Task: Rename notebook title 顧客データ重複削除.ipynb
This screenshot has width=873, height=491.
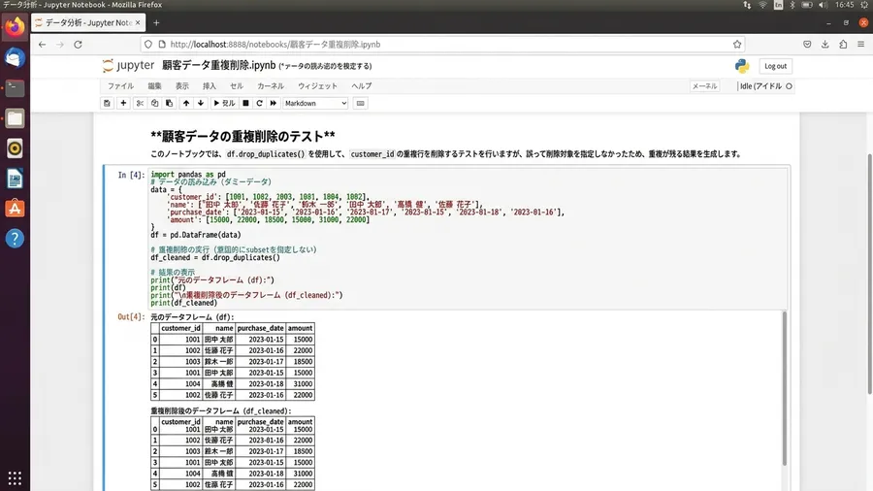Action: [x=219, y=65]
